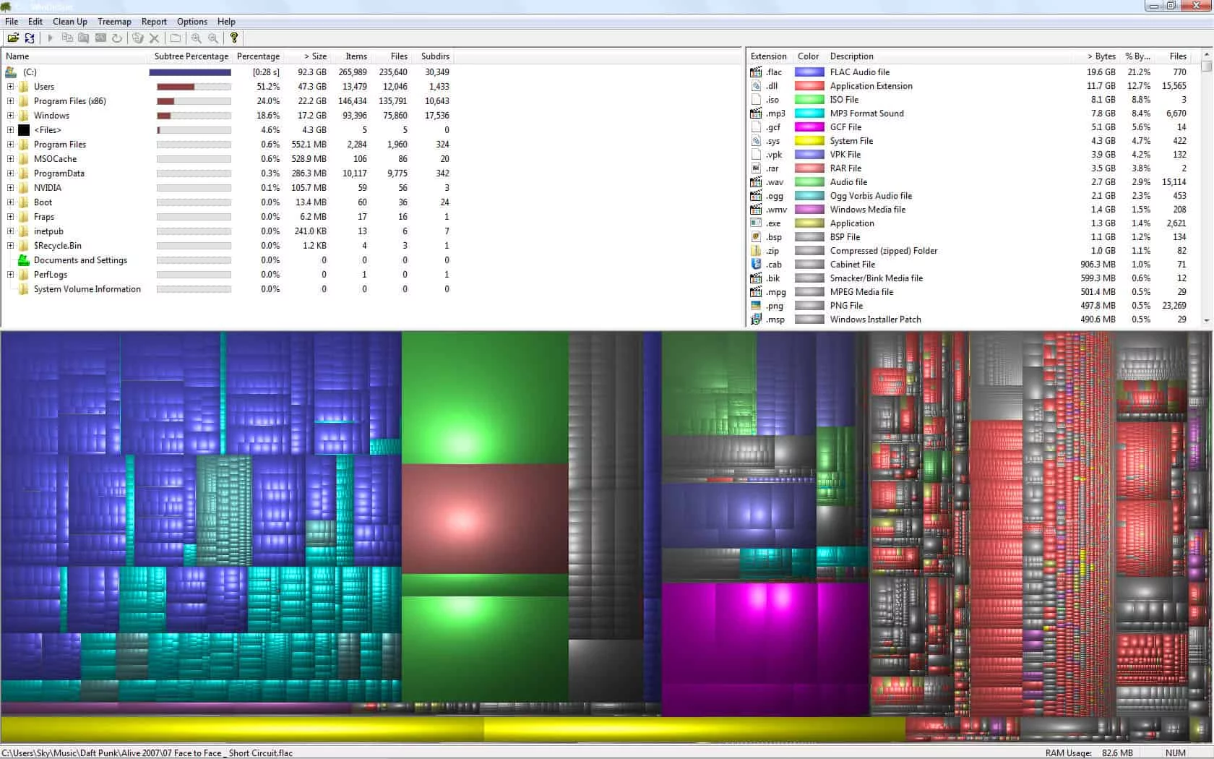
Task: Click the .cab file type icon
Action: [x=756, y=265]
